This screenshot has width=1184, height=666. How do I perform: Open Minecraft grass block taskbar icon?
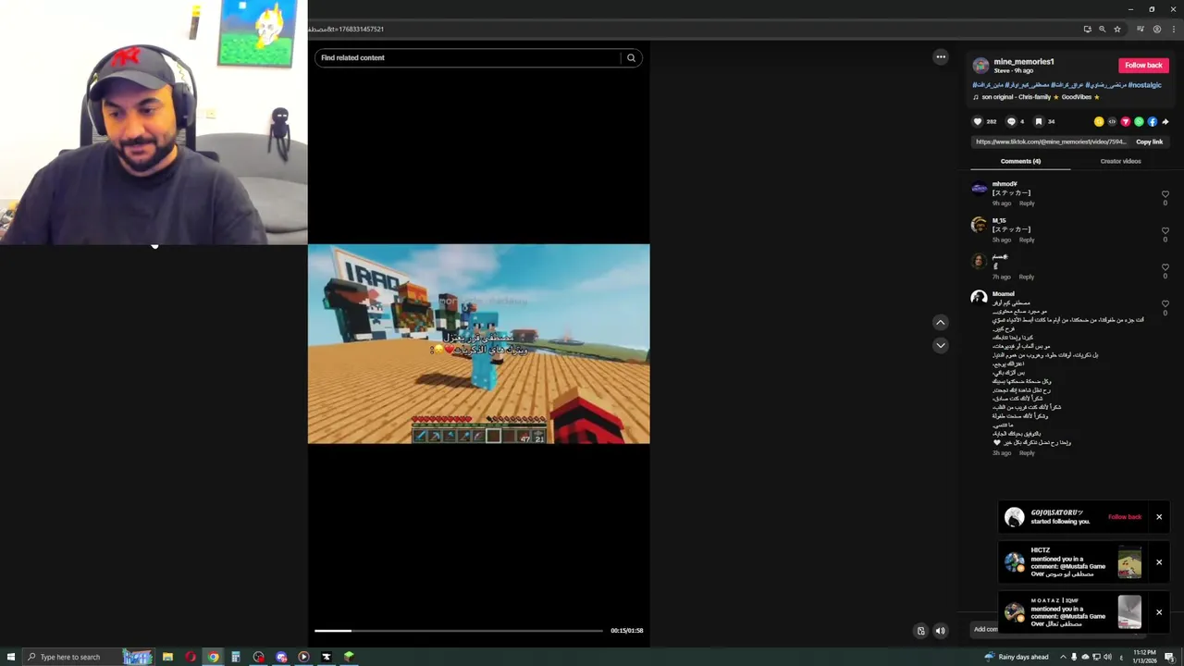point(349,657)
